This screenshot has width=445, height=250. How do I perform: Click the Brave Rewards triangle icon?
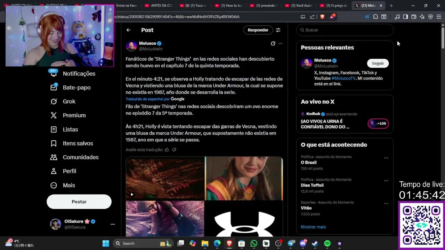[x=332, y=17]
